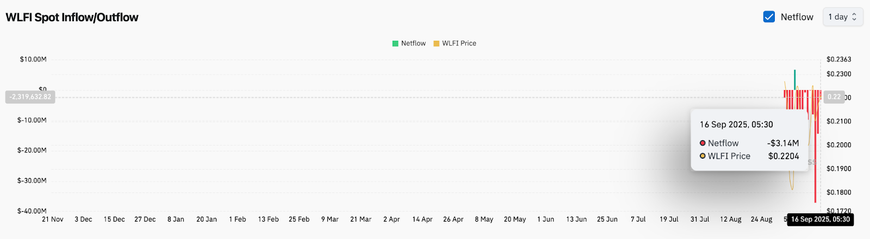Click the -2,319,632.82 crosshair value label
Image resolution: width=870 pixels, height=239 pixels.
click(x=30, y=97)
